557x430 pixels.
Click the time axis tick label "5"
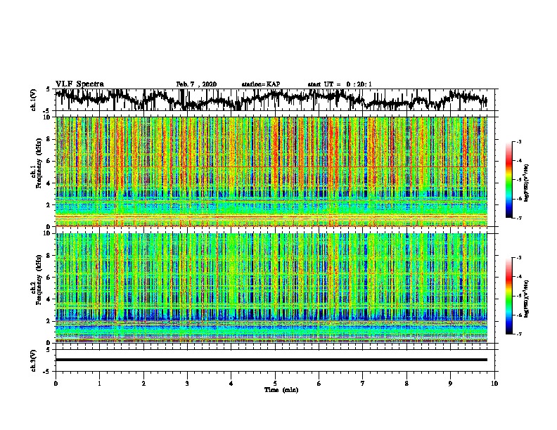tap(275, 383)
